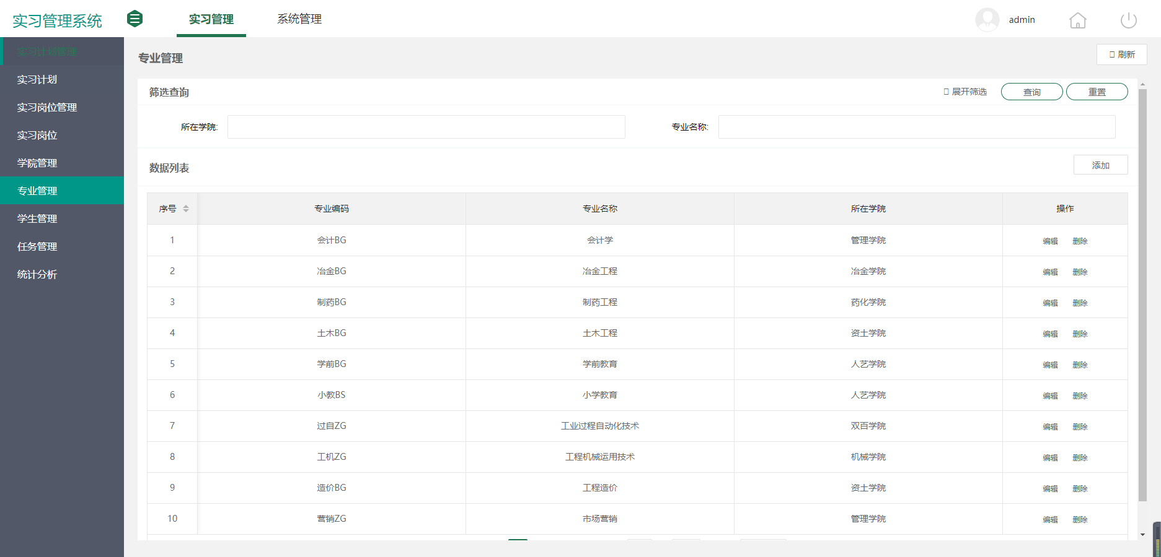Switch to 系统管理 top tab
Screen dimensions: 1161x557
299,19
